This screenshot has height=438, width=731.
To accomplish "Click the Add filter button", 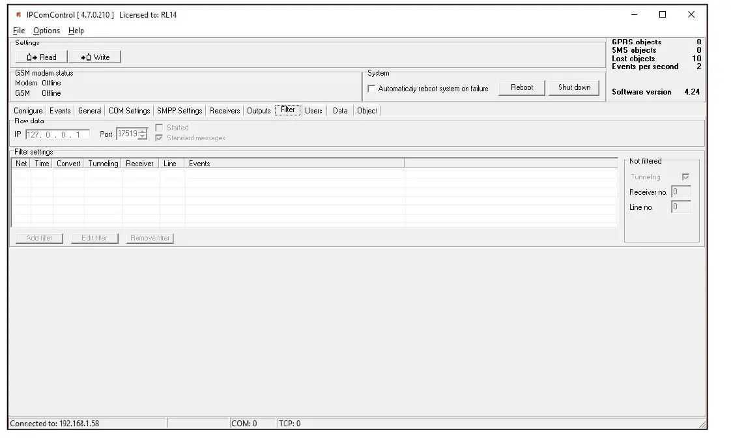I will tap(38, 238).
